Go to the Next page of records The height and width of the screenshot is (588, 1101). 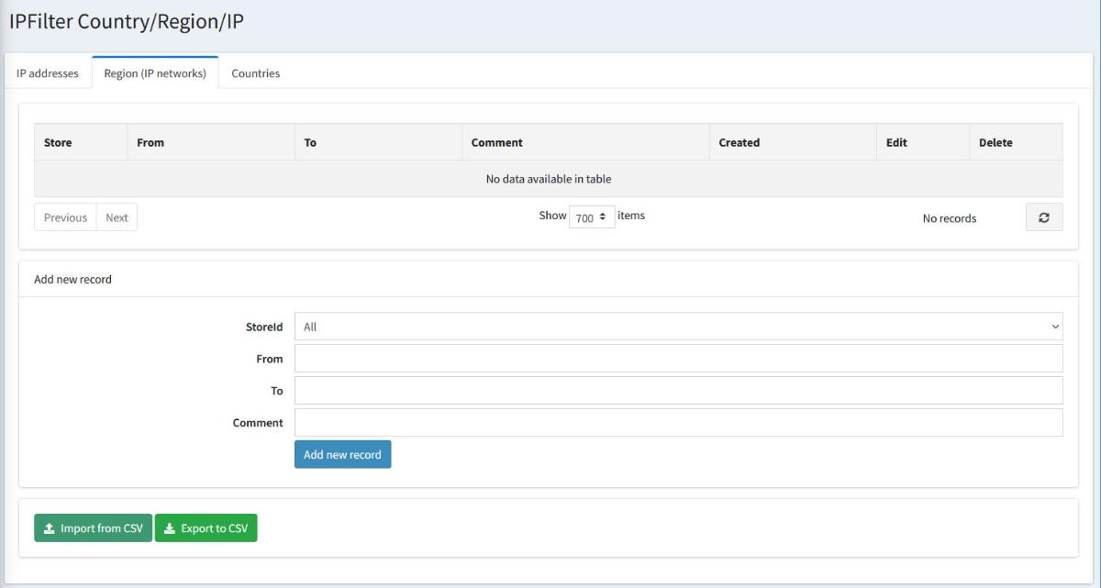point(117,217)
